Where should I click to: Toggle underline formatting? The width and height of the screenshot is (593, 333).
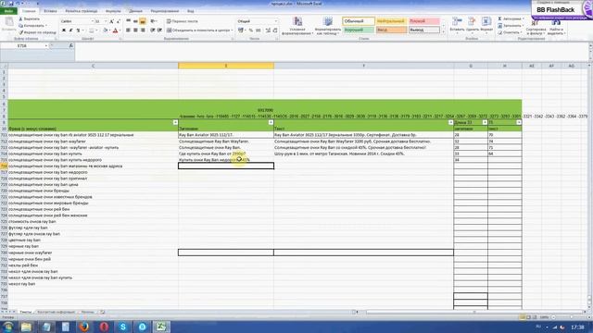point(78,31)
